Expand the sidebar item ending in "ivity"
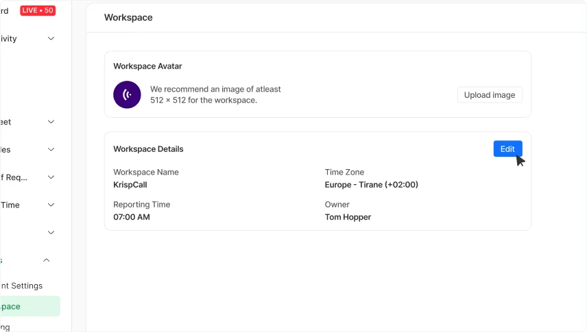 click(51, 39)
